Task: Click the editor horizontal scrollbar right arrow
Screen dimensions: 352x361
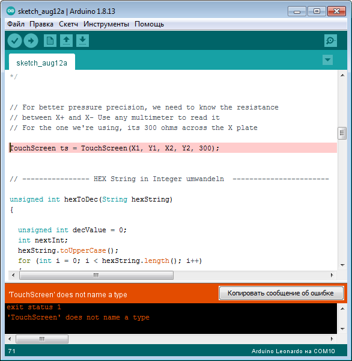Action: (332, 275)
